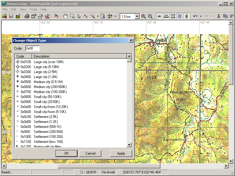Click the Apply button
The height and width of the screenshot is (176, 235).
(x=121, y=153)
